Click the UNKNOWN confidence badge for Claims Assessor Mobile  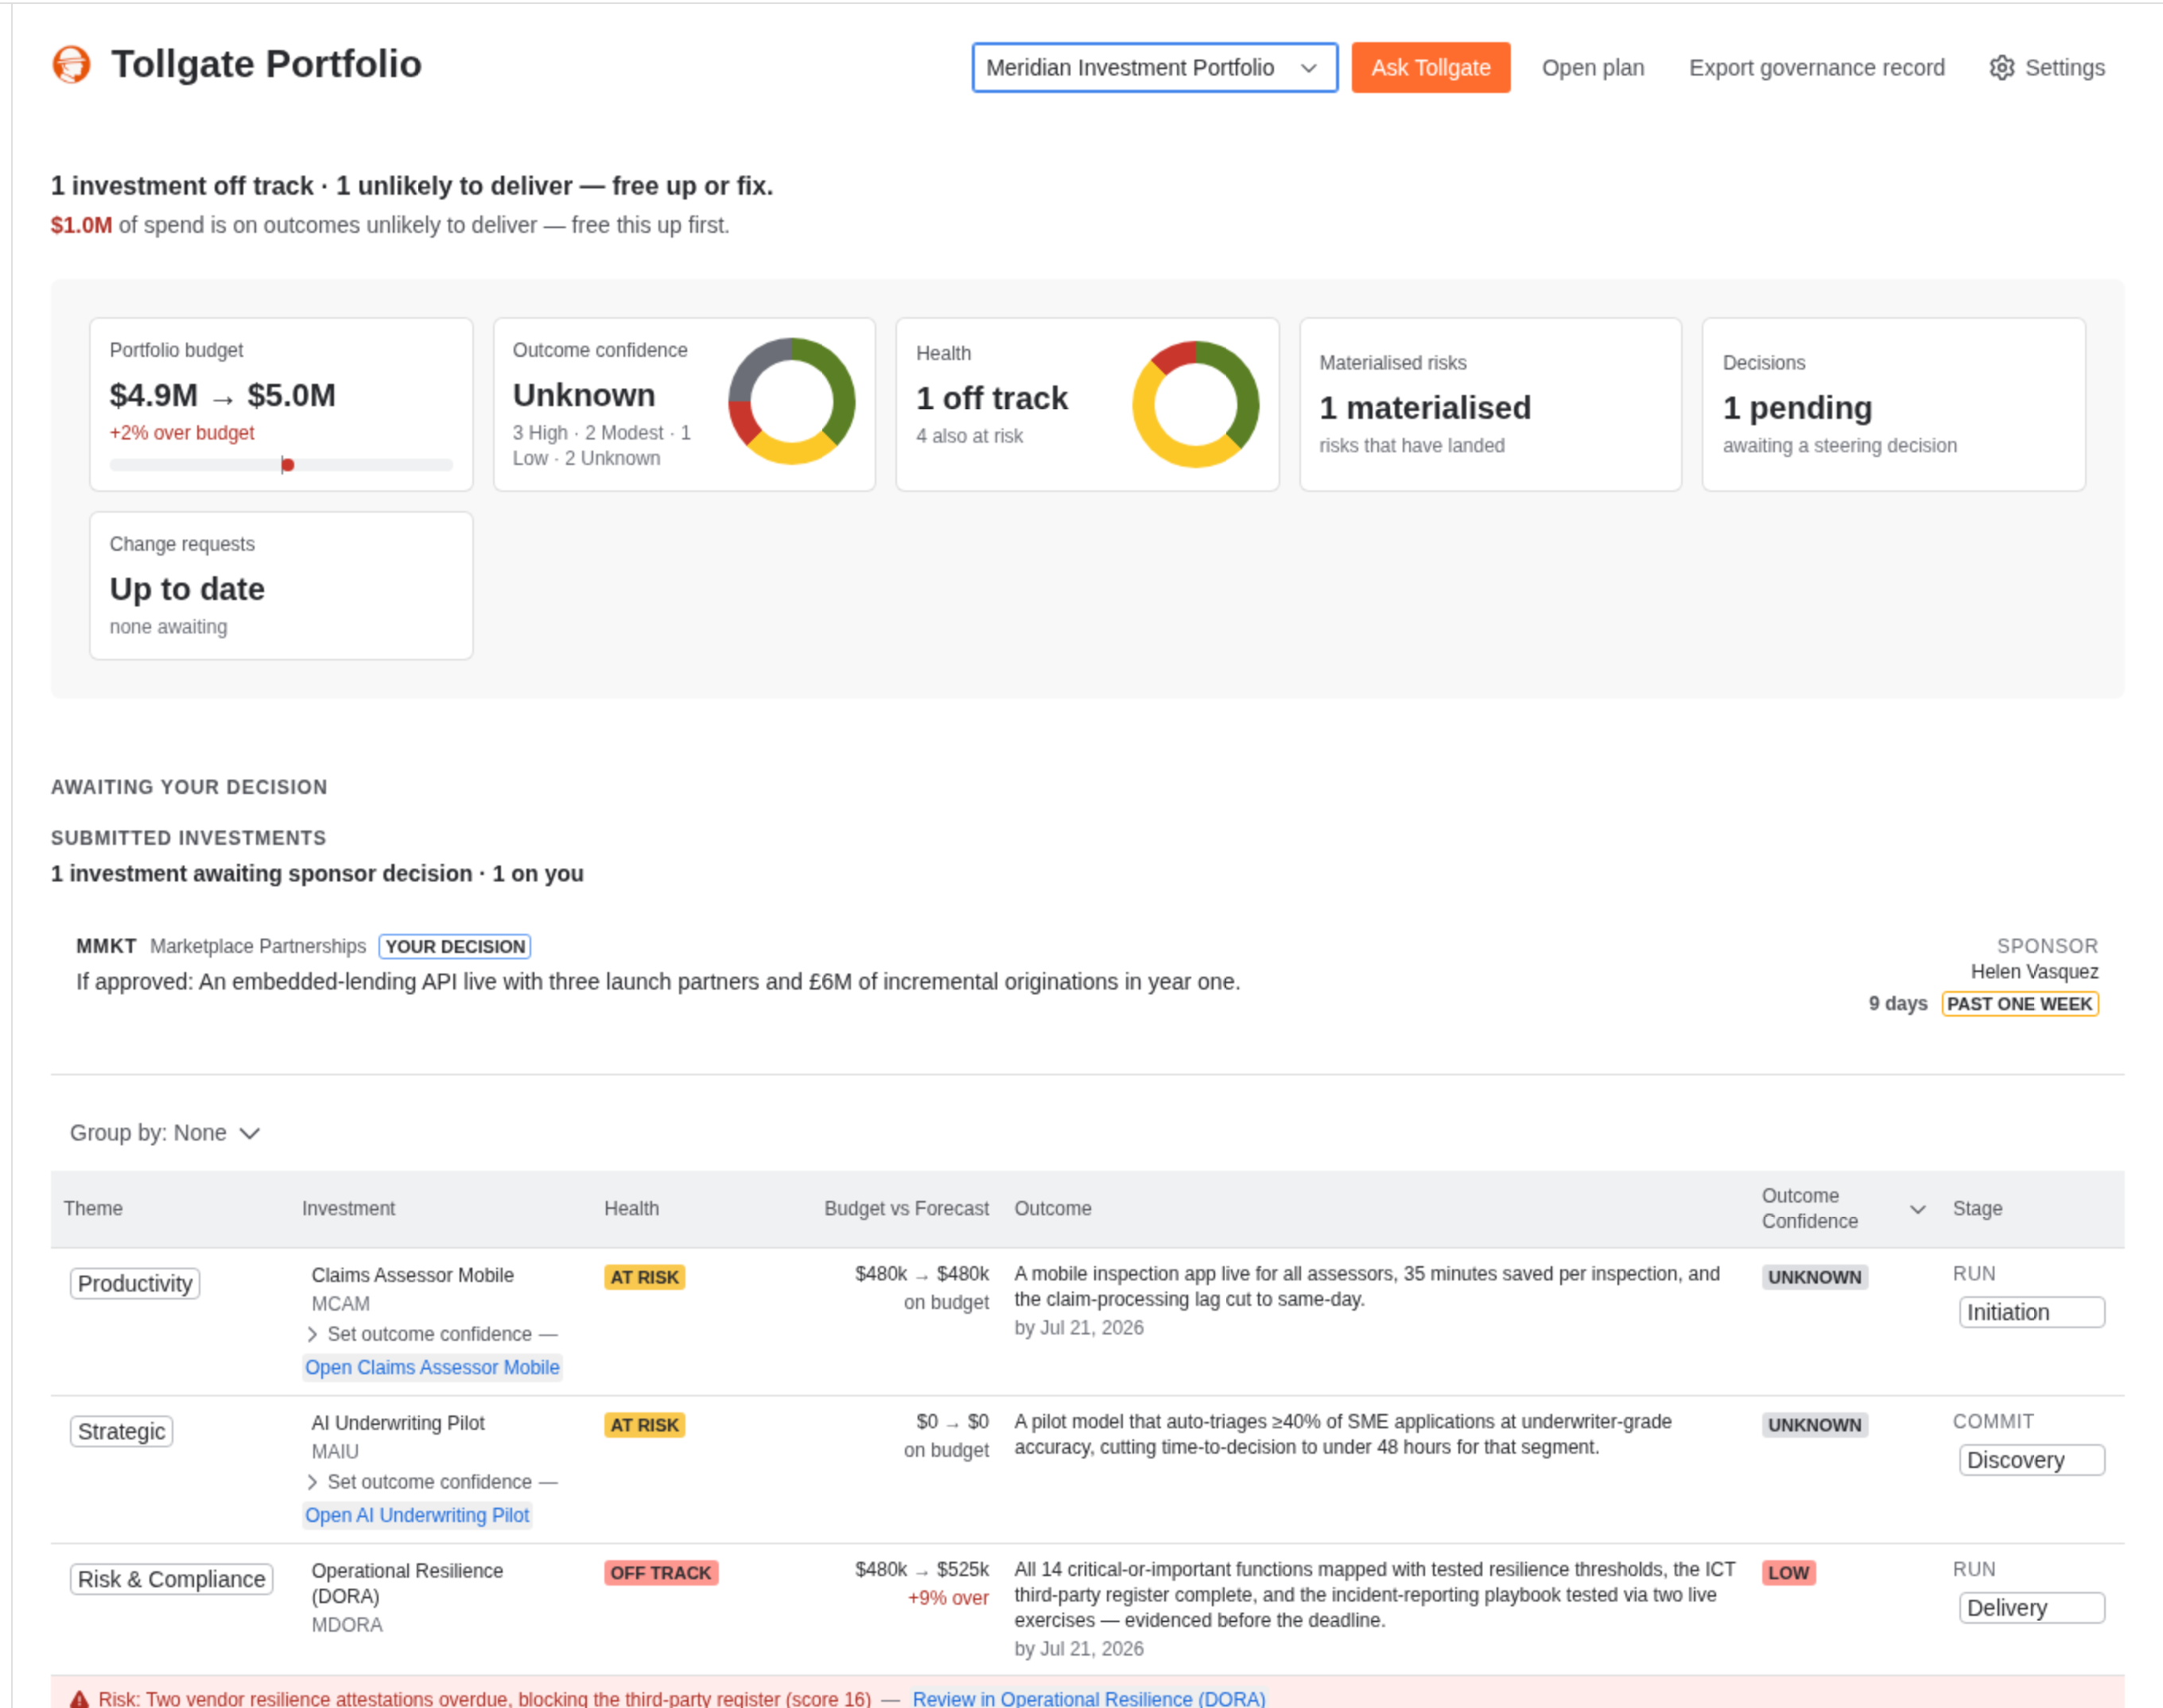click(1814, 1277)
